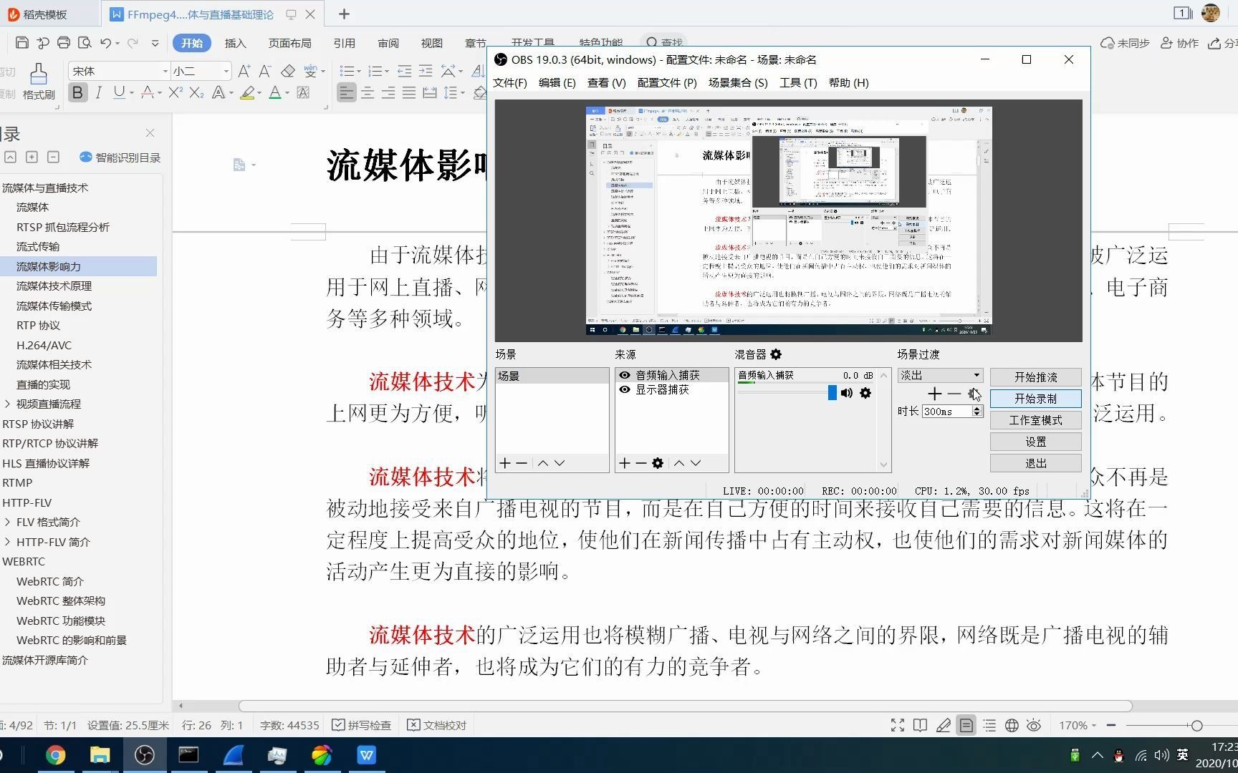1238x773 pixels.
Task: Open underline style dropdown arrow
Action: click(133, 92)
